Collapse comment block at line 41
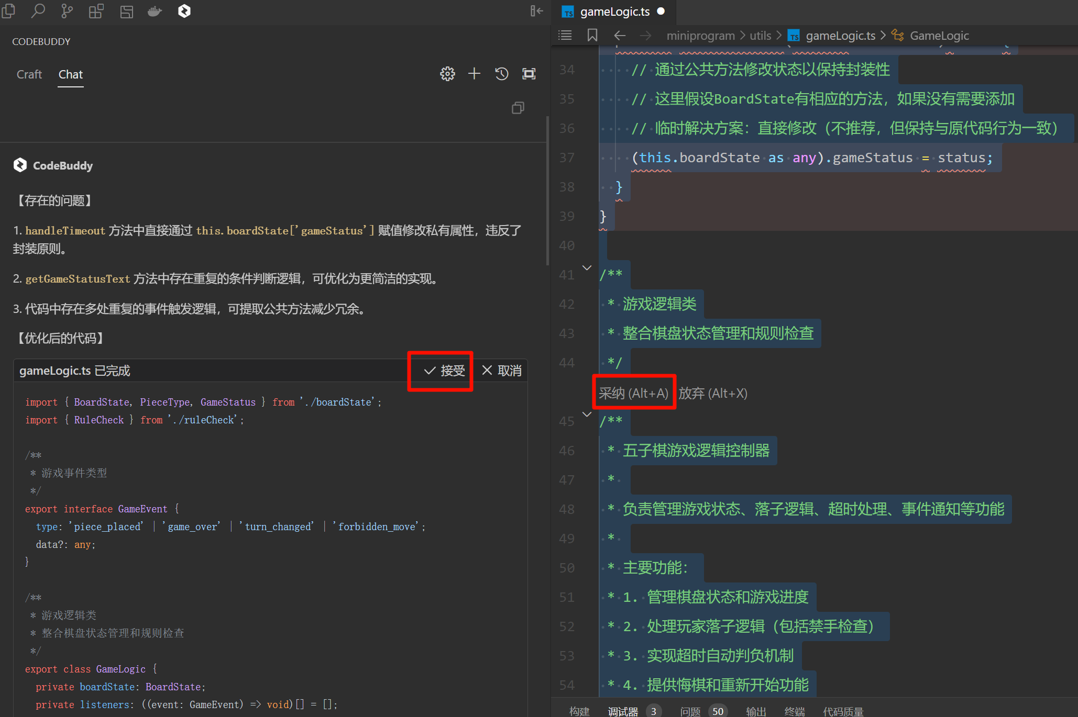This screenshot has width=1078, height=717. 587,267
